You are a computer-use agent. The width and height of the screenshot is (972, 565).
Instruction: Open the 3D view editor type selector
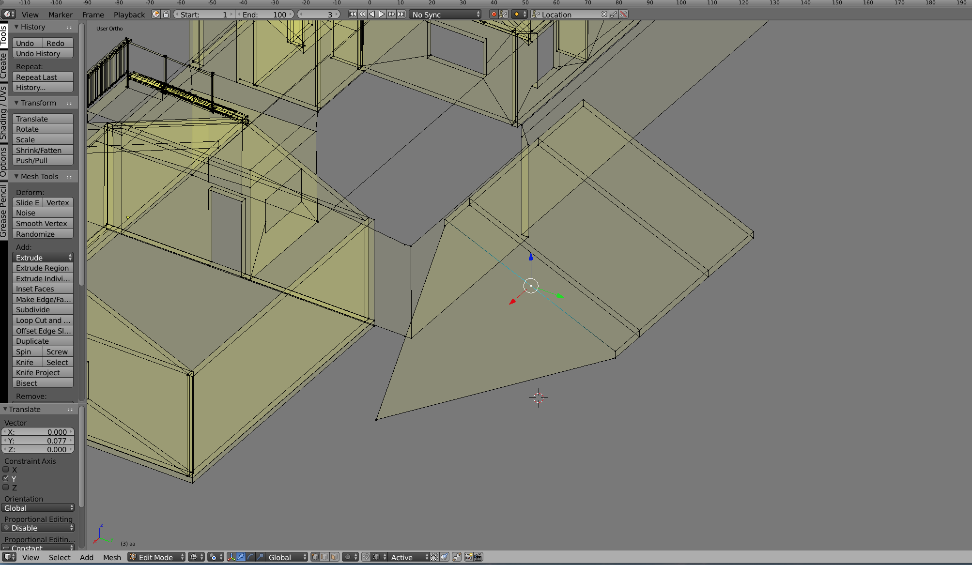(9, 557)
